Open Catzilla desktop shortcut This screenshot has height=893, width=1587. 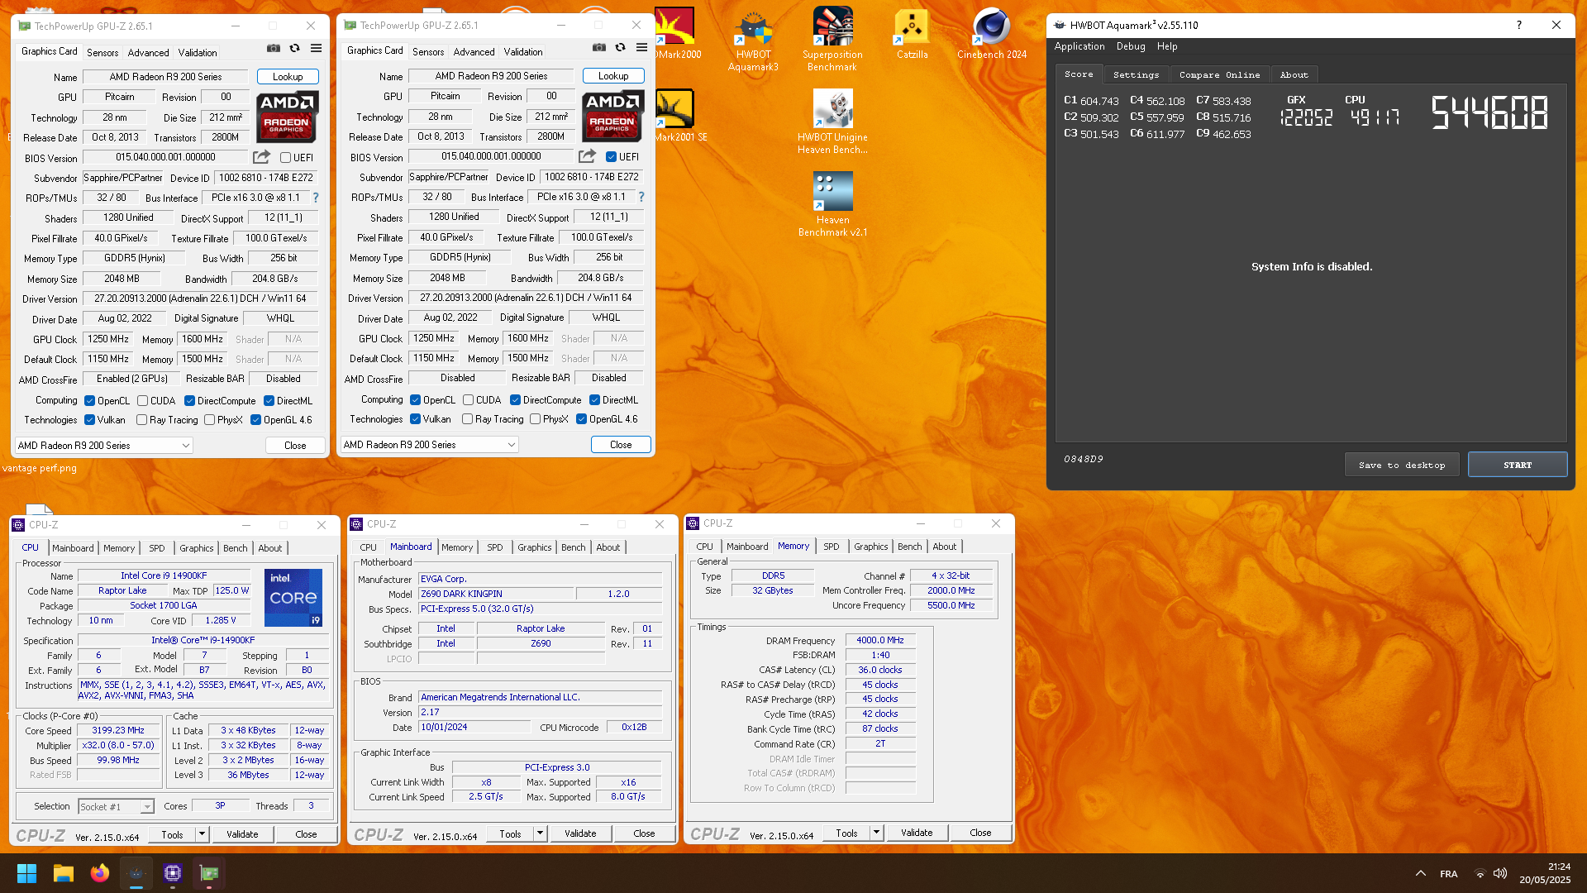[912, 34]
